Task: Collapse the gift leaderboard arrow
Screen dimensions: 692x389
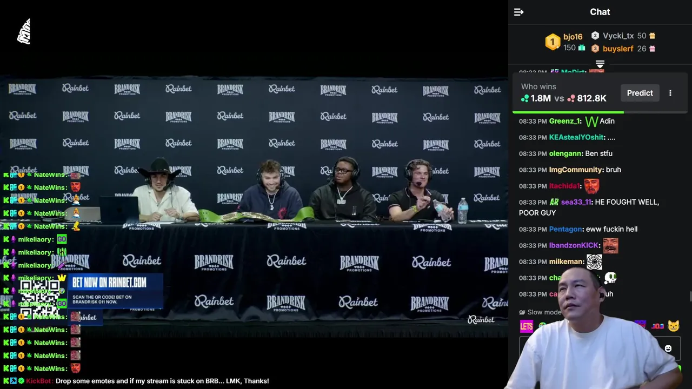Action: point(600,65)
